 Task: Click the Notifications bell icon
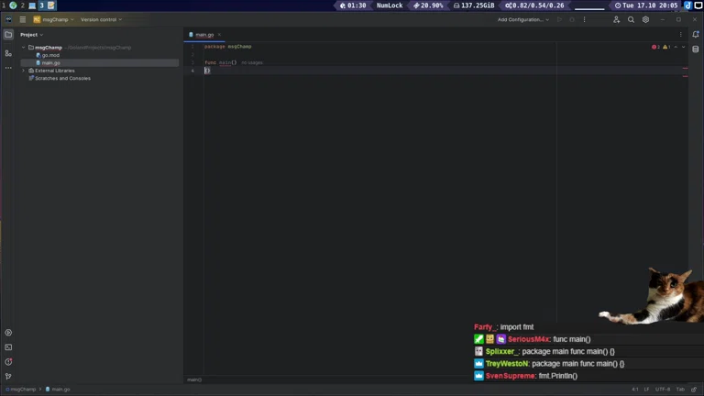[696, 35]
